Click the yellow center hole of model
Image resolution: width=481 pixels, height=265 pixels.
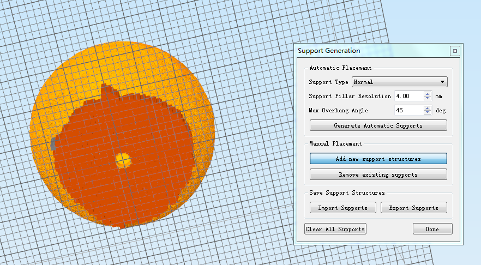123,160
